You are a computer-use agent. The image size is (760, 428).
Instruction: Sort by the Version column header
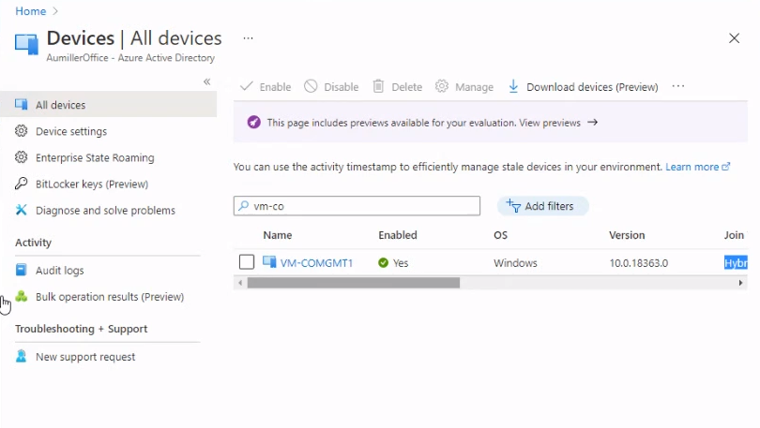pyautogui.click(x=627, y=235)
